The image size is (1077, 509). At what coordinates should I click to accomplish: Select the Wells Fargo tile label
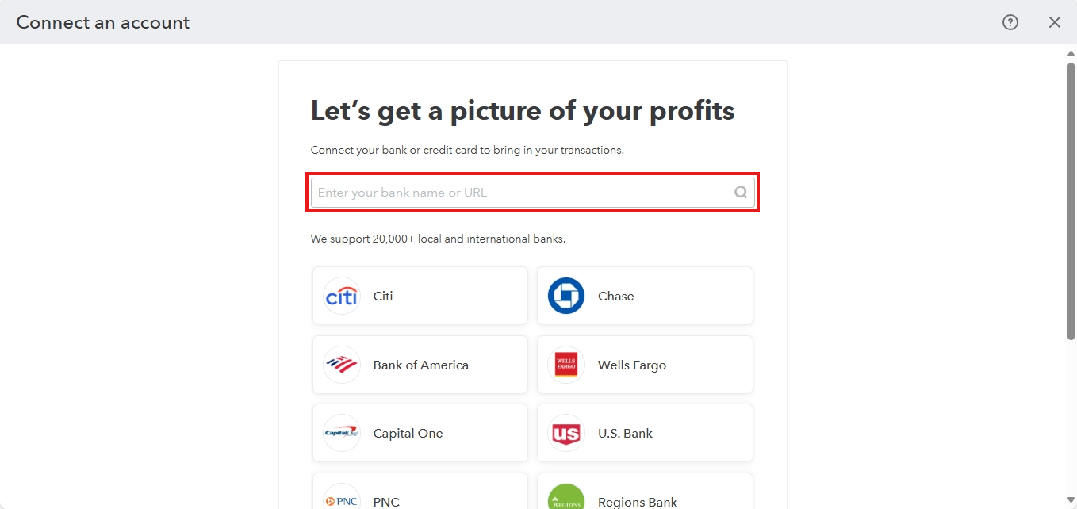click(x=632, y=365)
